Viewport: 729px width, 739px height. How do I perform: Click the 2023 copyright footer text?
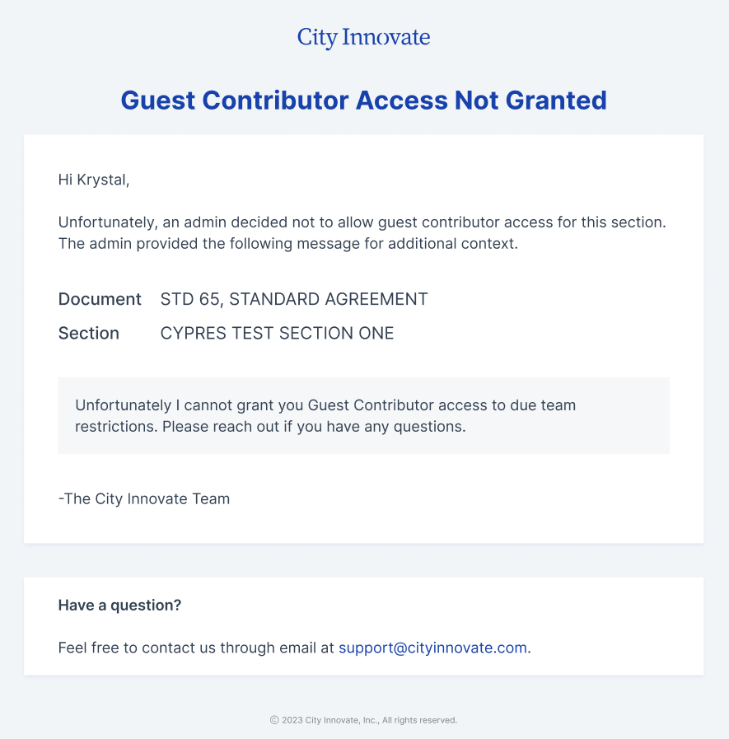pos(363,720)
